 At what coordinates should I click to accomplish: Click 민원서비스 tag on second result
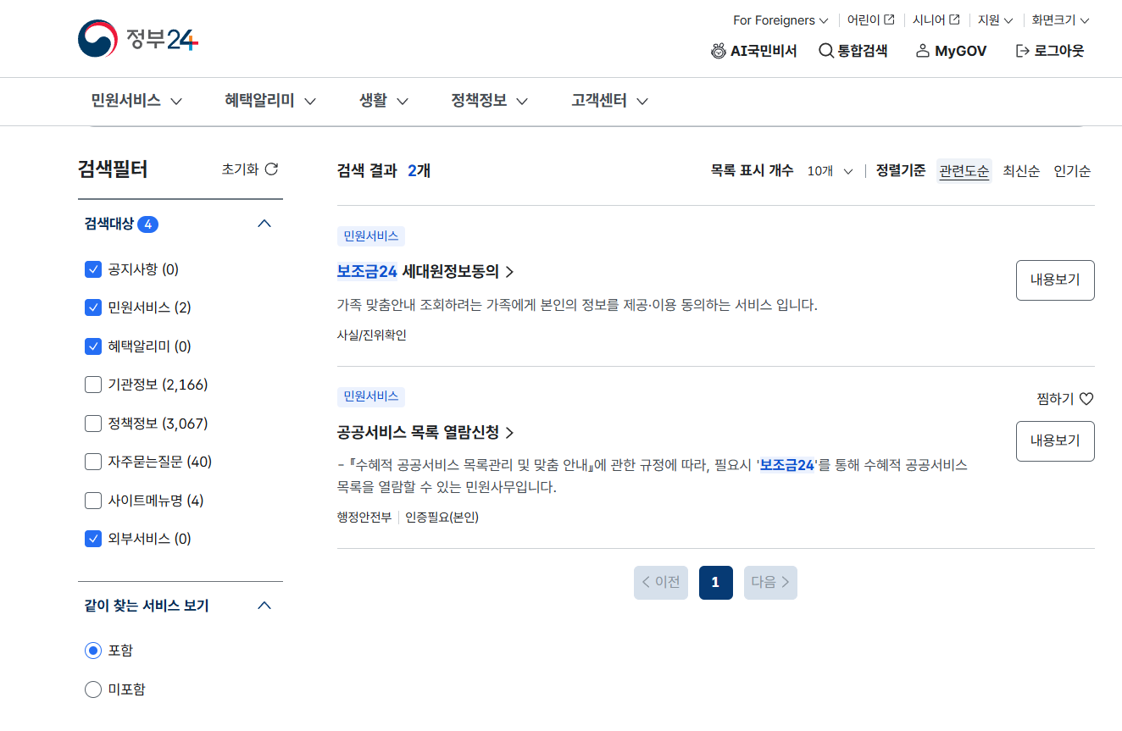[x=370, y=396]
